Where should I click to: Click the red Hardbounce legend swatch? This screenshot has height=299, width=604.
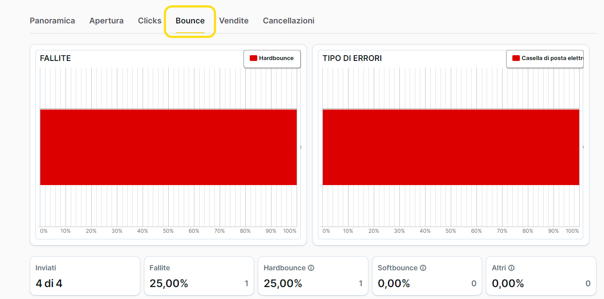click(254, 58)
